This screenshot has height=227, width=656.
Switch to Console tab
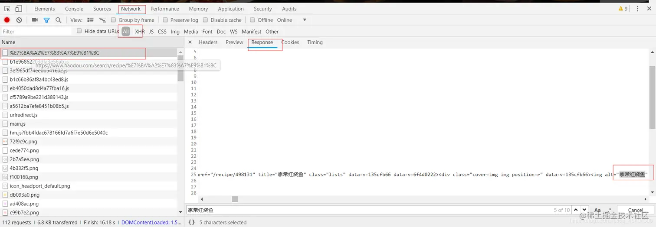click(x=74, y=9)
